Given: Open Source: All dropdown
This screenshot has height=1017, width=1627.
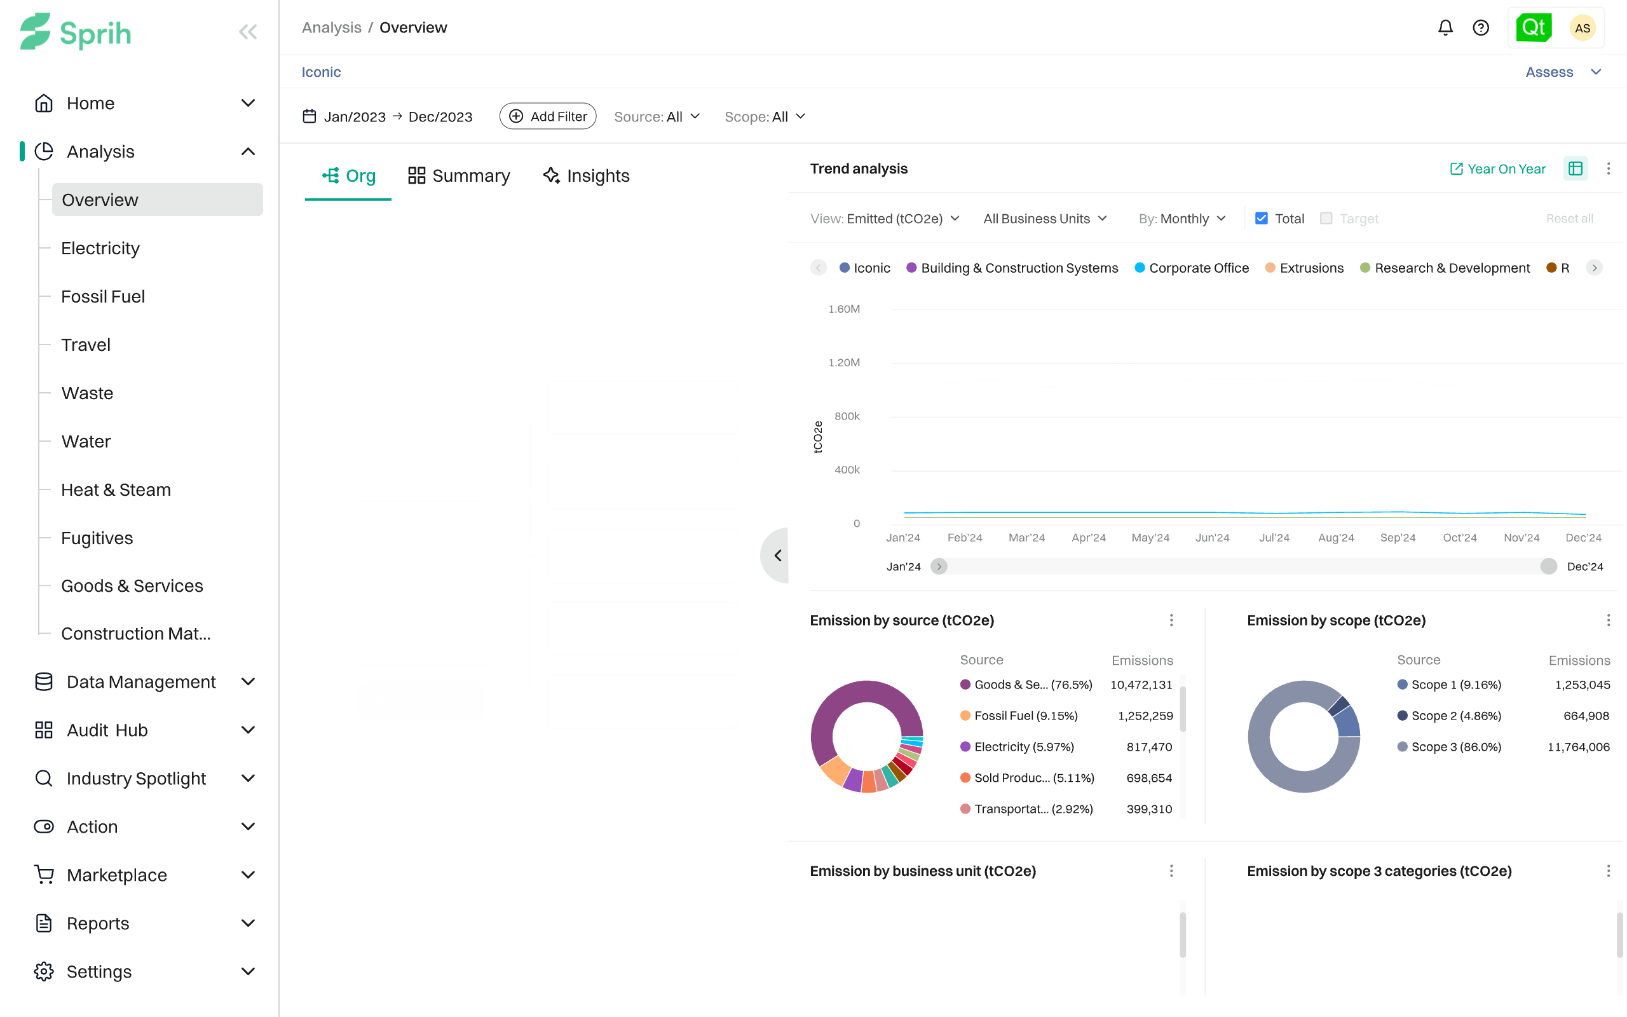Looking at the screenshot, I should [657, 116].
